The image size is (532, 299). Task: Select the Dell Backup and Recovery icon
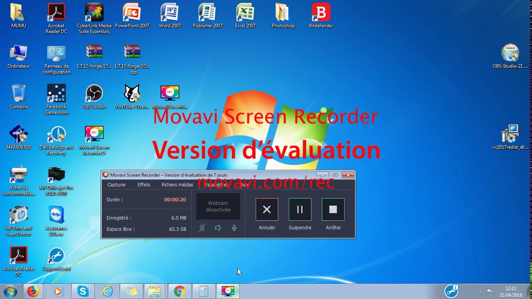tap(57, 140)
